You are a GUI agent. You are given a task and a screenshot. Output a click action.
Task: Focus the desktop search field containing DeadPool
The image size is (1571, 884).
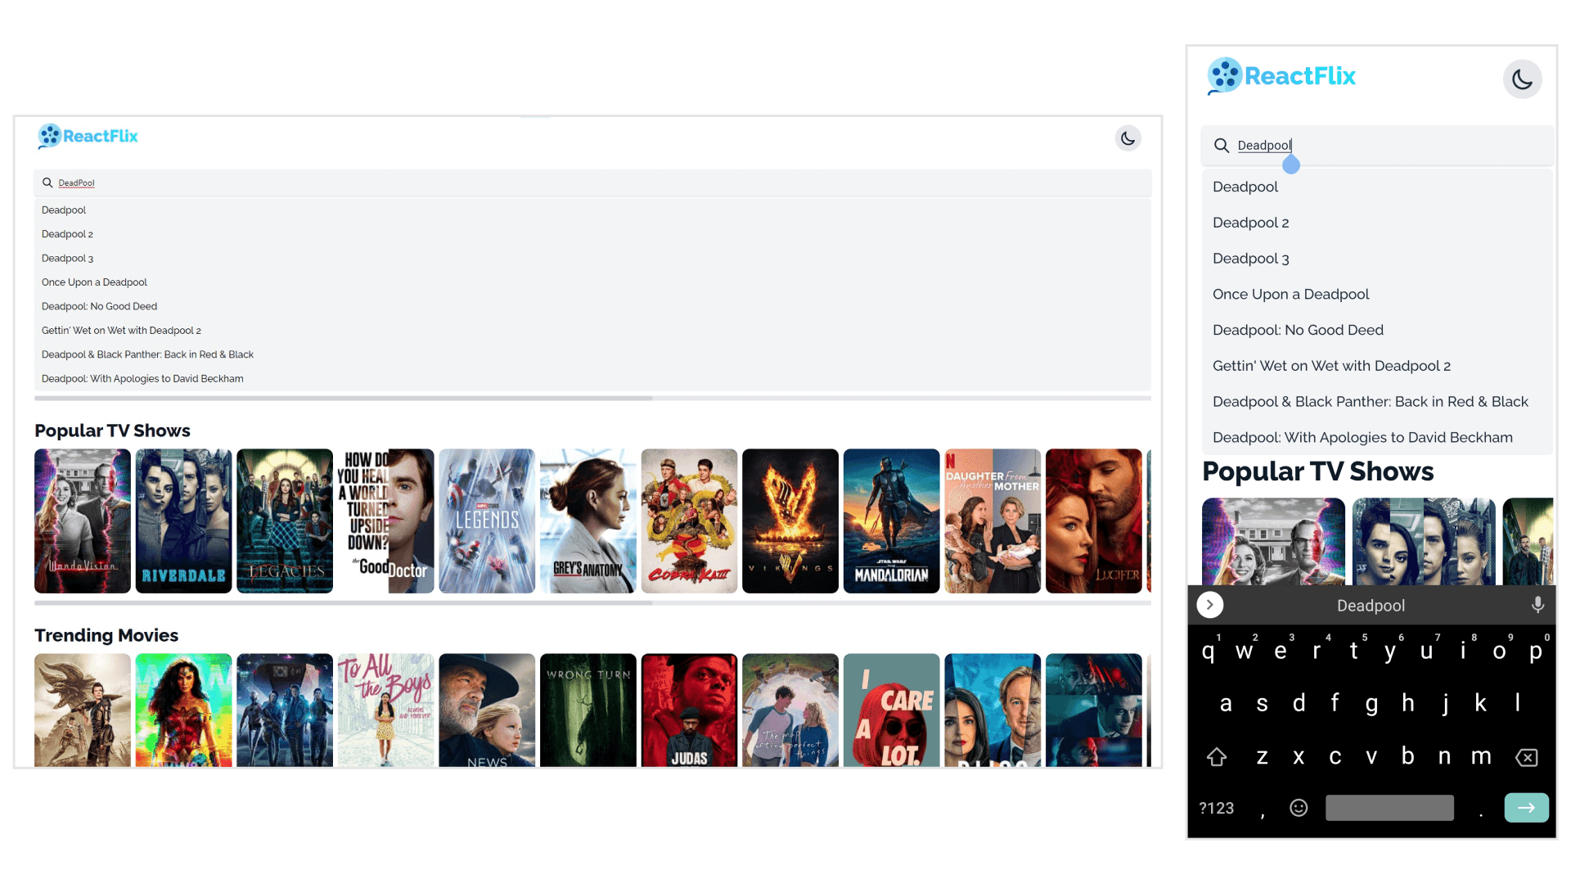click(x=592, y=183)
